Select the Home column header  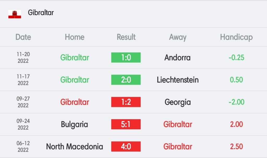click(x=75, y=37)
